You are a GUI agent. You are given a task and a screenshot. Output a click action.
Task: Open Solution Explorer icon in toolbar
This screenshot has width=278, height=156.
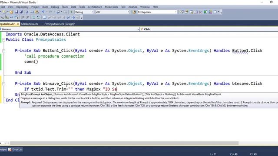click(x=182, y=12)
